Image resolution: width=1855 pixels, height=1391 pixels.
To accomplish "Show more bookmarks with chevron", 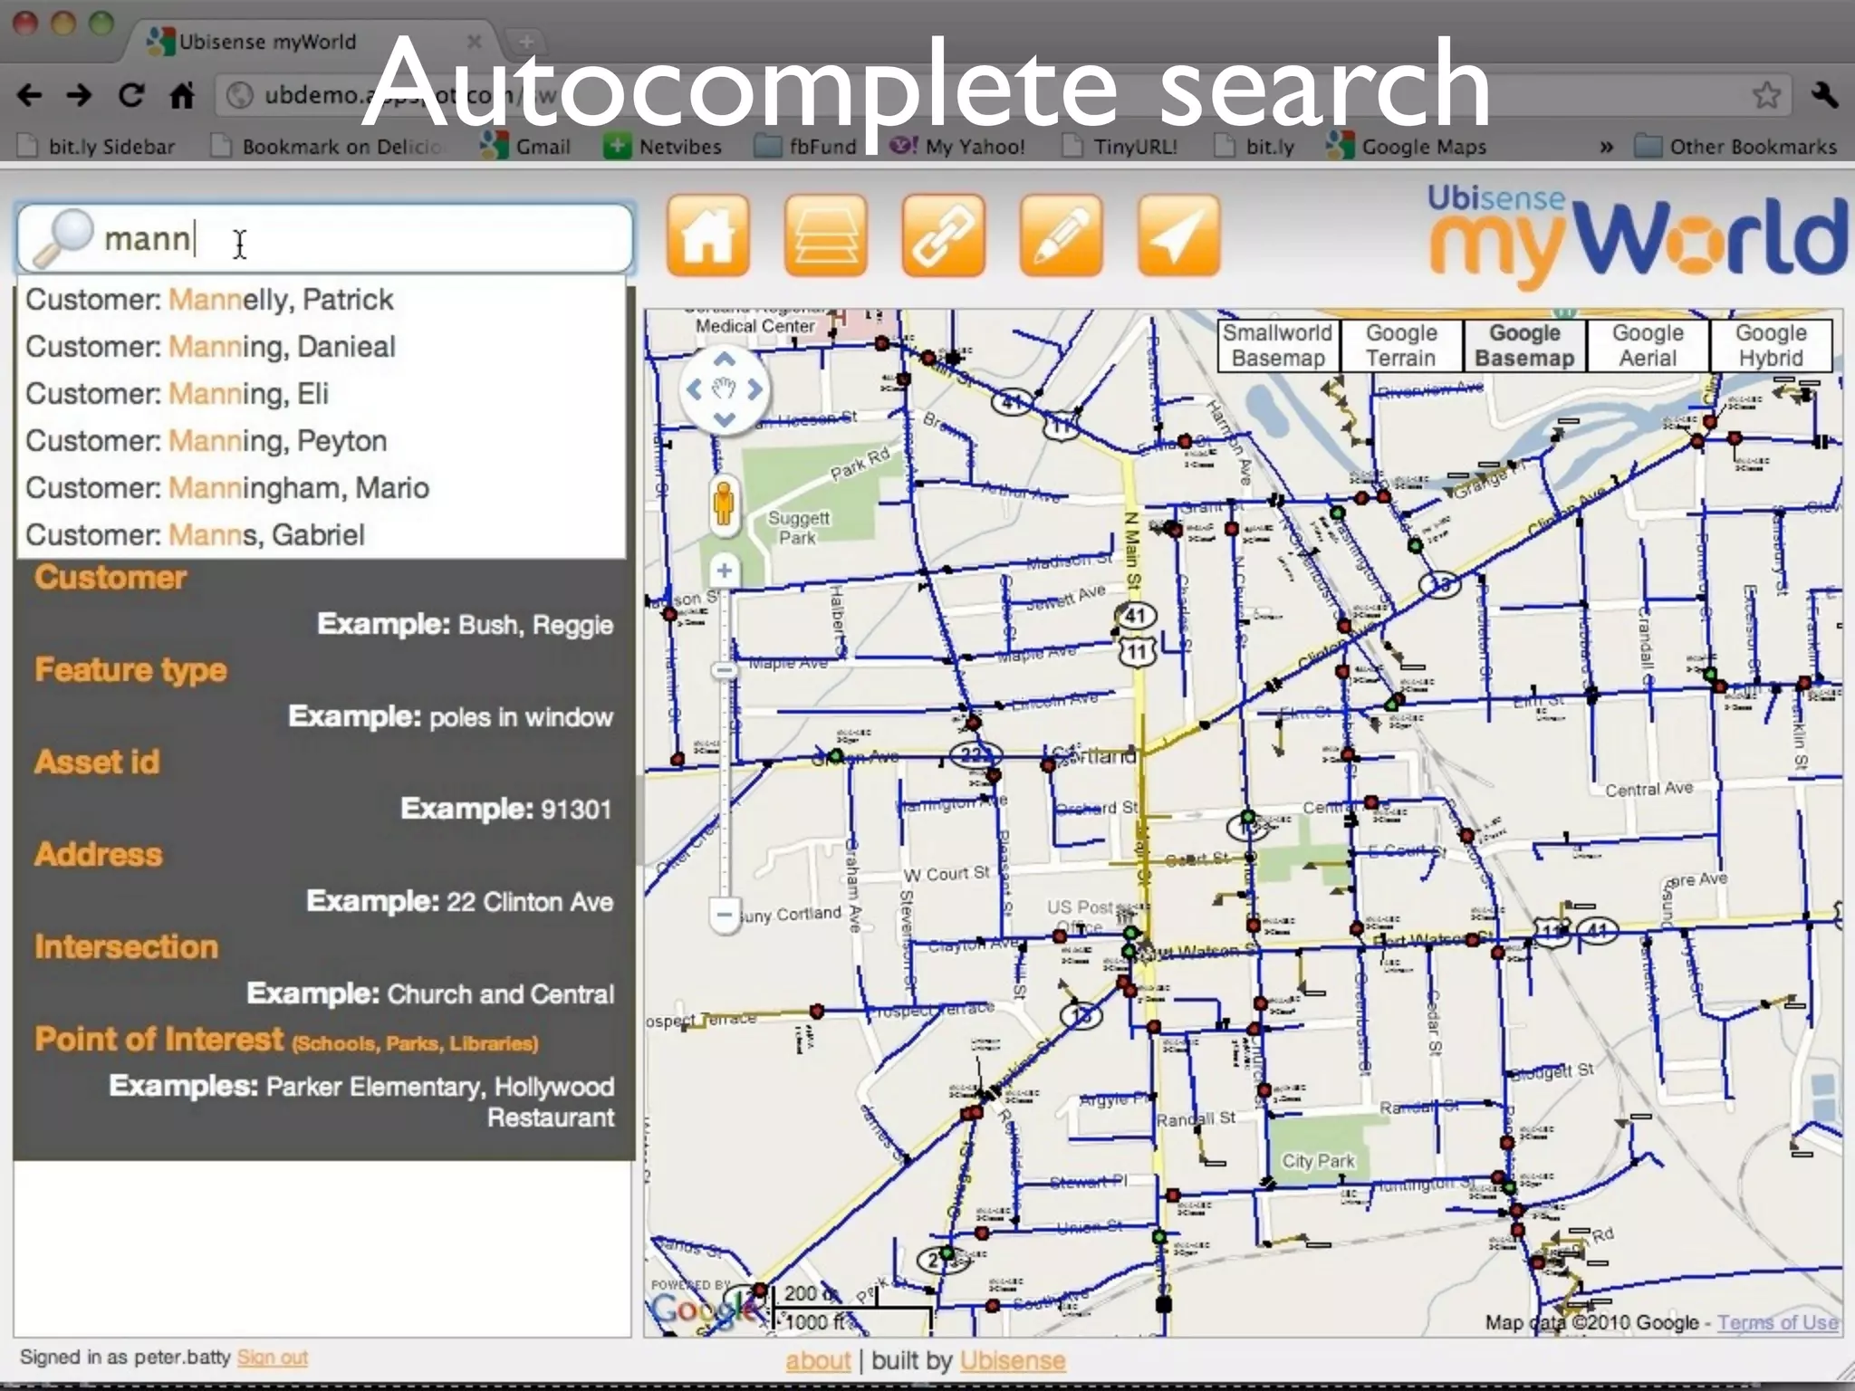I will pos(1606,147).
